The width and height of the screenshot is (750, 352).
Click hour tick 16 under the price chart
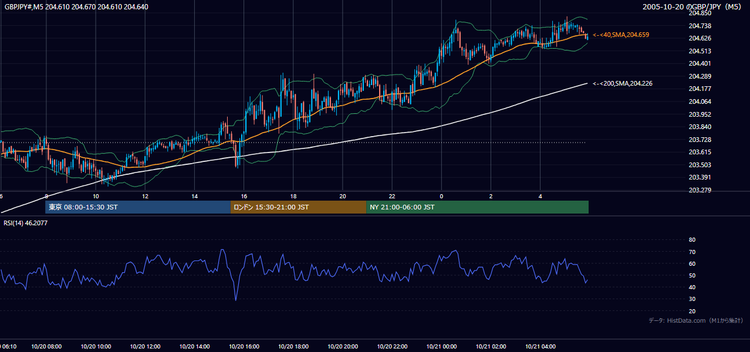tap(244, 197)
